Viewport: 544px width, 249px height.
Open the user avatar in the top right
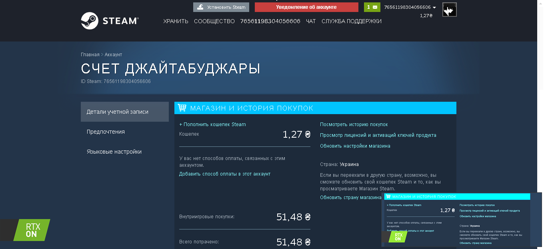[x=449, y=10]
